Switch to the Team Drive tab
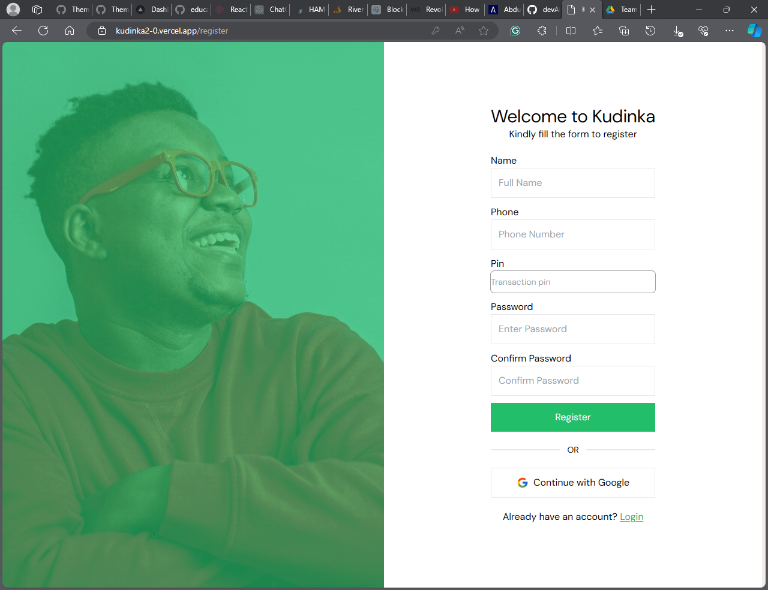Image resolution: width=768 pixels, height=590 pixels. [622, 10]
